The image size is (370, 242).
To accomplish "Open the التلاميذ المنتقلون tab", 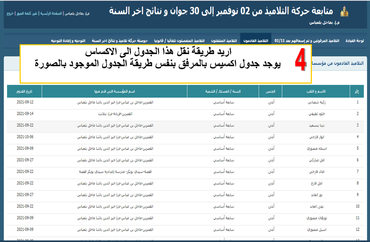I will click(x=224, y=41).
